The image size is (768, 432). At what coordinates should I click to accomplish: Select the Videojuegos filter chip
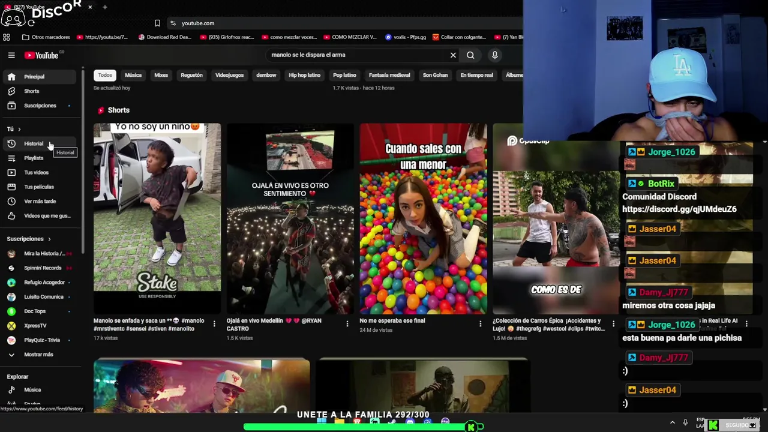pos(229,75)
